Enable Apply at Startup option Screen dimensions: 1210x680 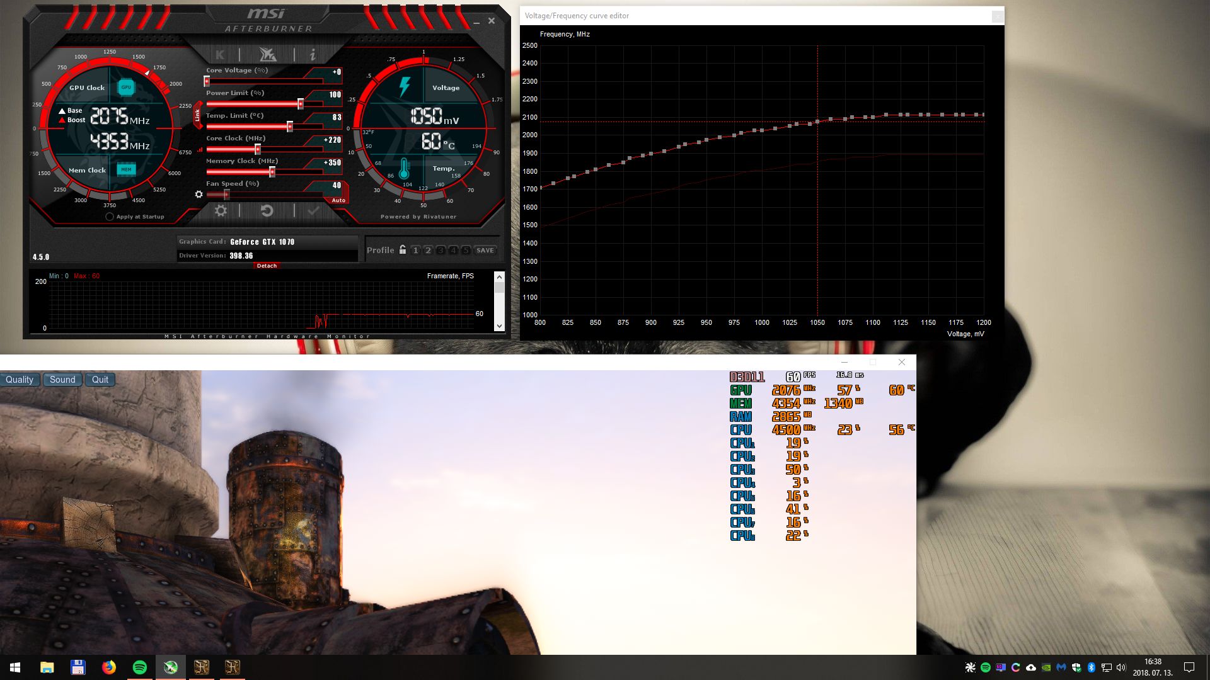point(110,217)
